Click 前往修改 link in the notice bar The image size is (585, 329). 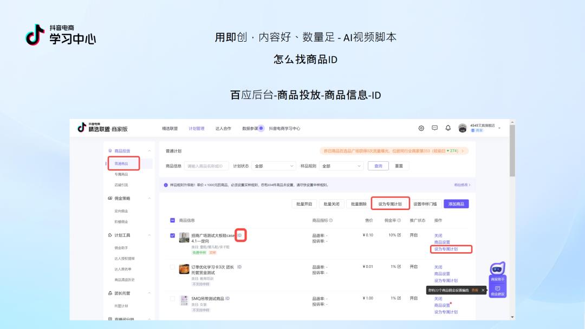click(x=462, y=185)
